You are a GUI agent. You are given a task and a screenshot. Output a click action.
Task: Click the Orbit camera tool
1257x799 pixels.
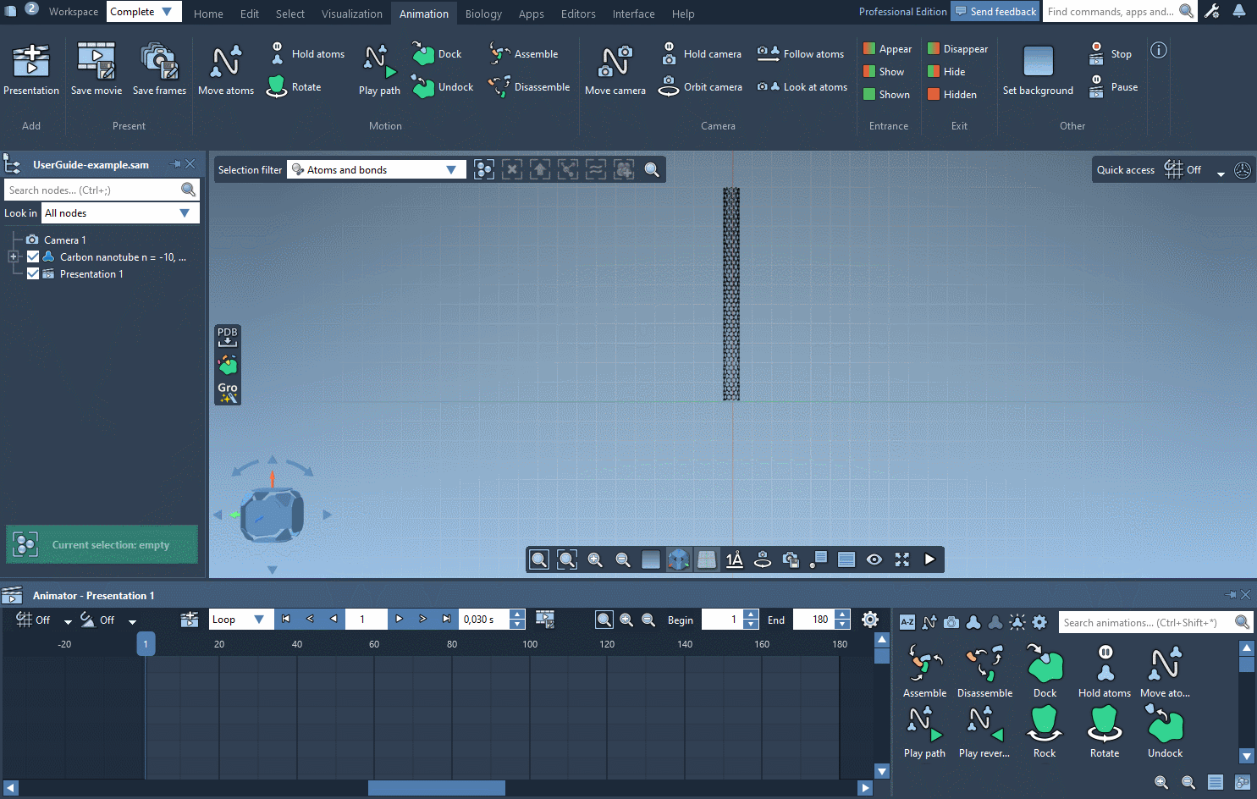pyautogui.click(x=701, y=86)
